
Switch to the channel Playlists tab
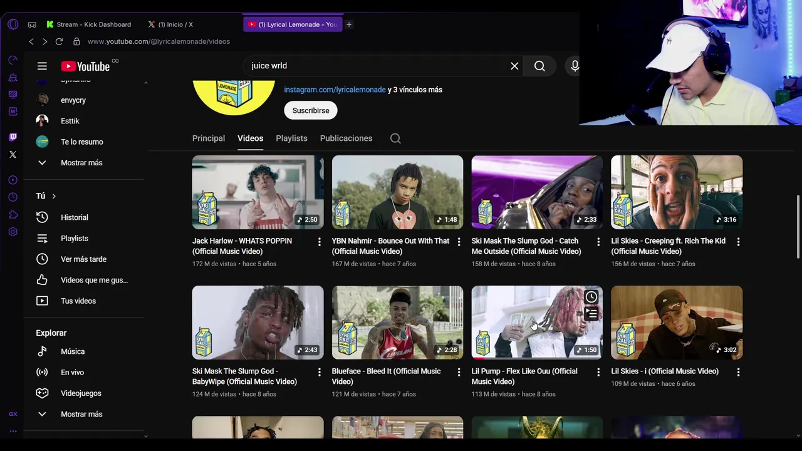click(x=291, y=138)
